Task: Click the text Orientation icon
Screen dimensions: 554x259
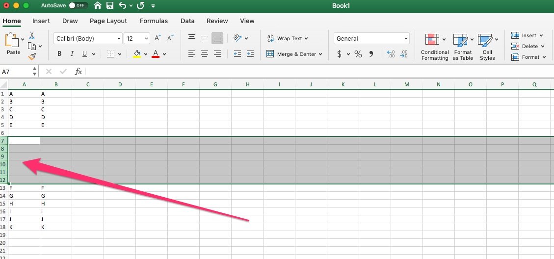Action: tap(237, 38)
